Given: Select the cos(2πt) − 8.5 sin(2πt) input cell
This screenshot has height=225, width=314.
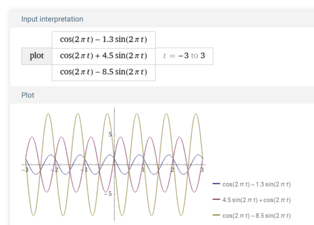Looking at the screenshot, I should tap(103, 72).
